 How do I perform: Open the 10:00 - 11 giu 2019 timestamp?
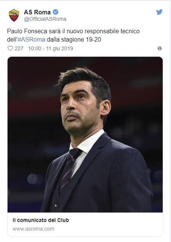[x=50, y=48]
